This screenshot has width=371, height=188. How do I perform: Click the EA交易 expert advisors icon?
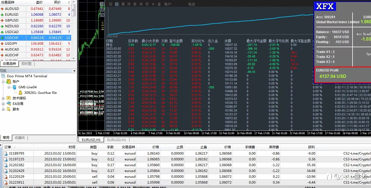coord(9,104)
